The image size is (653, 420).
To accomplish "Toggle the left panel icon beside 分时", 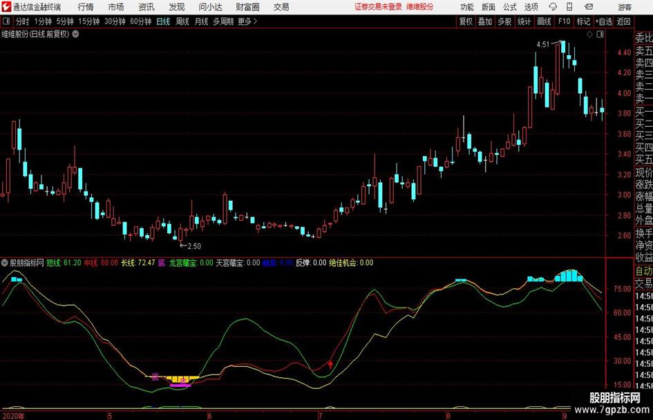I will (x=6, y=21).
